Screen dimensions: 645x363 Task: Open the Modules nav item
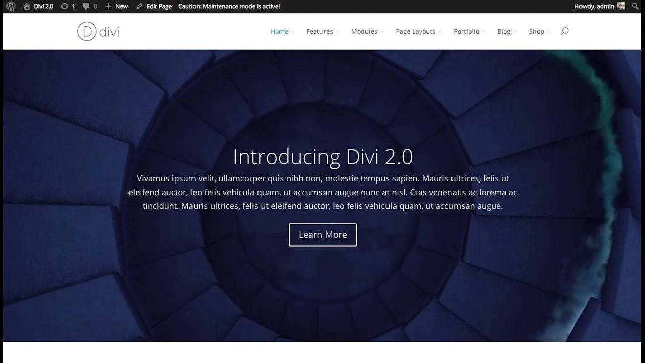364,31
